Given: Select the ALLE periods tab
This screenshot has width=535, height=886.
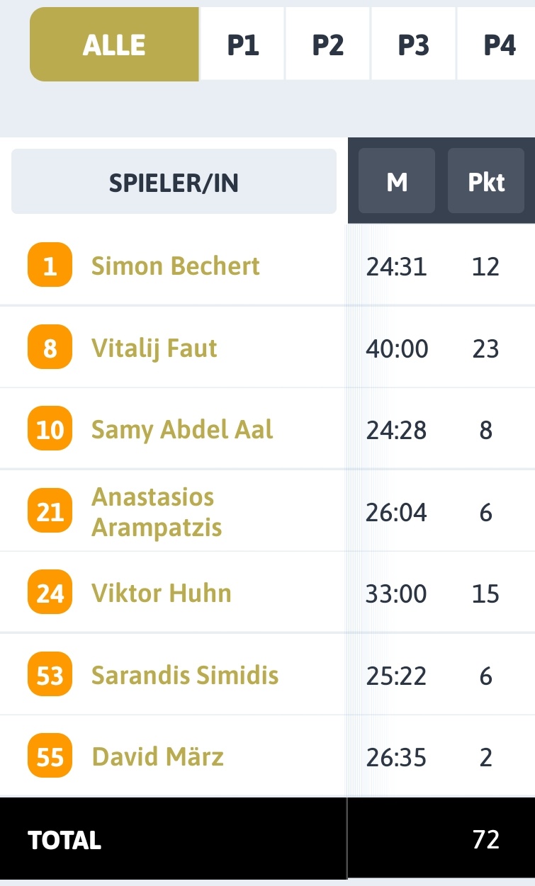Looking at the screenshot, I should 114,45.
